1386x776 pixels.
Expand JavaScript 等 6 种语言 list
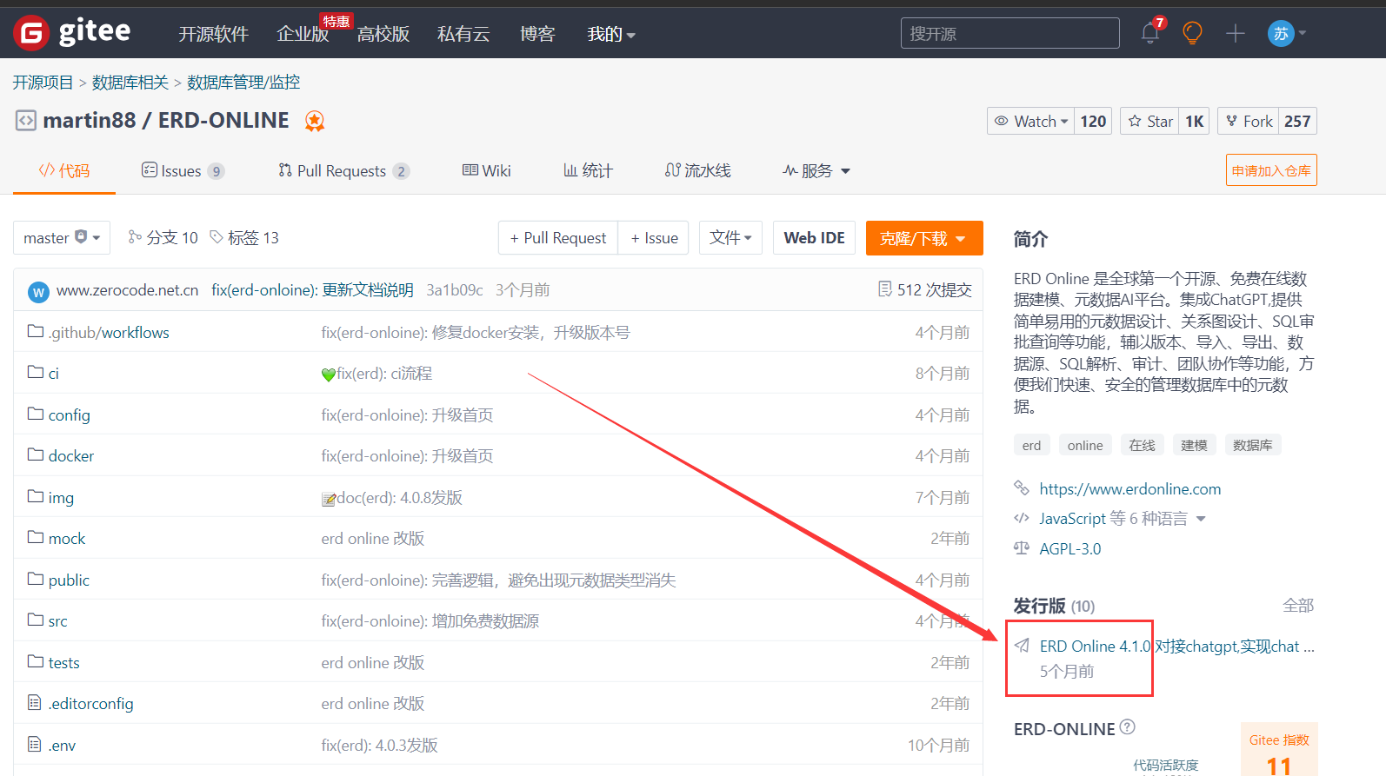(x=1122, y=518)
